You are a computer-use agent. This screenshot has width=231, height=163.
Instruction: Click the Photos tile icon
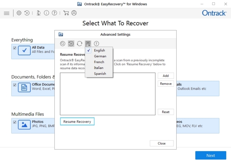pos(24,124)
